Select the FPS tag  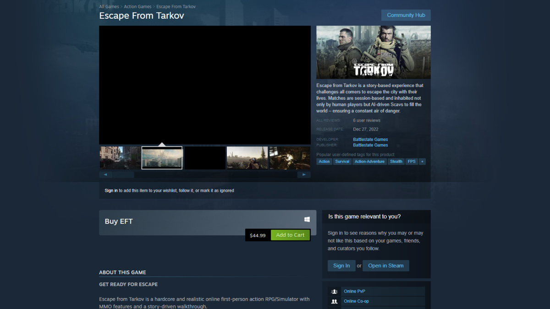412,162
